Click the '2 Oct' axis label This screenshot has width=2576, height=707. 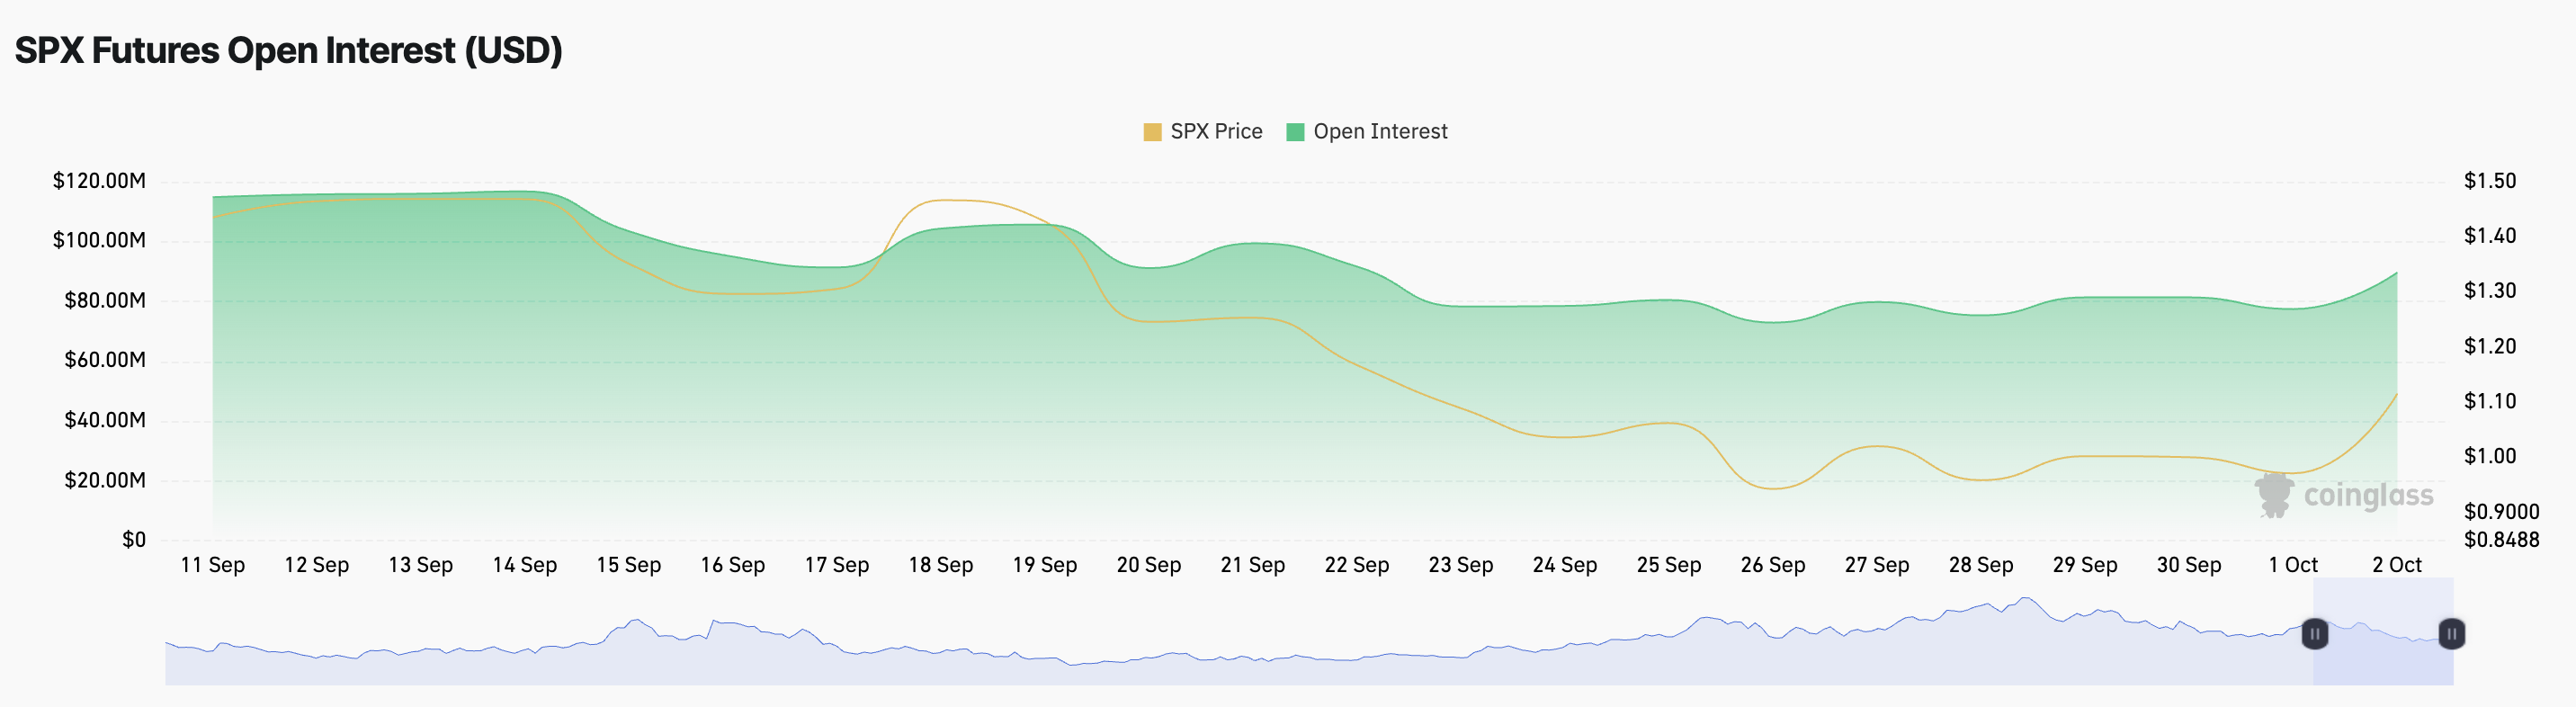coord(2397,565)
